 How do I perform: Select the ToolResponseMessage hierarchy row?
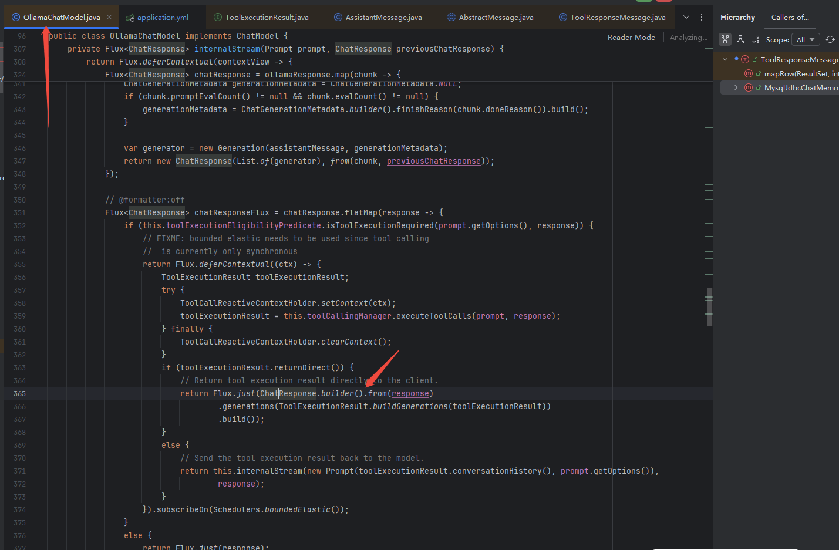776,59
